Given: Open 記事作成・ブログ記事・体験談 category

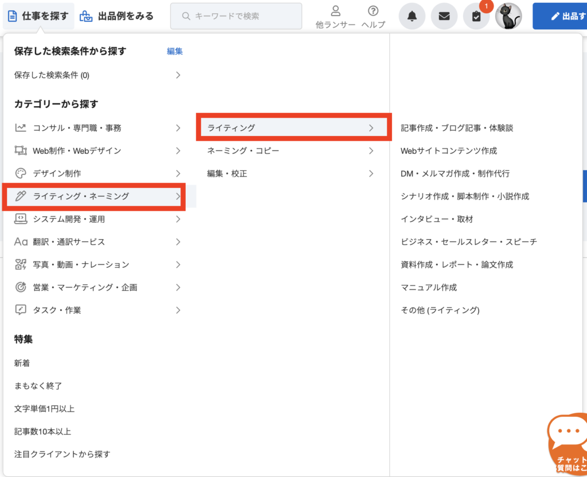Looking at the screenshot, I should pyautogui.click(x=457, y=128).
